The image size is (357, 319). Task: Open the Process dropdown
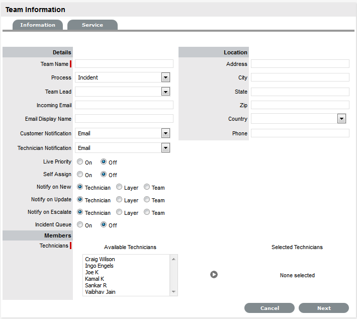pos(165,77)
